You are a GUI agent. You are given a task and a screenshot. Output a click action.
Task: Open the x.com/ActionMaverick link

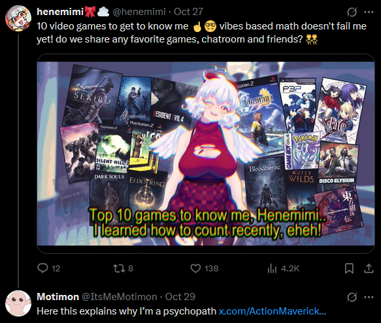pyautogui.click(x=272, y=311)
